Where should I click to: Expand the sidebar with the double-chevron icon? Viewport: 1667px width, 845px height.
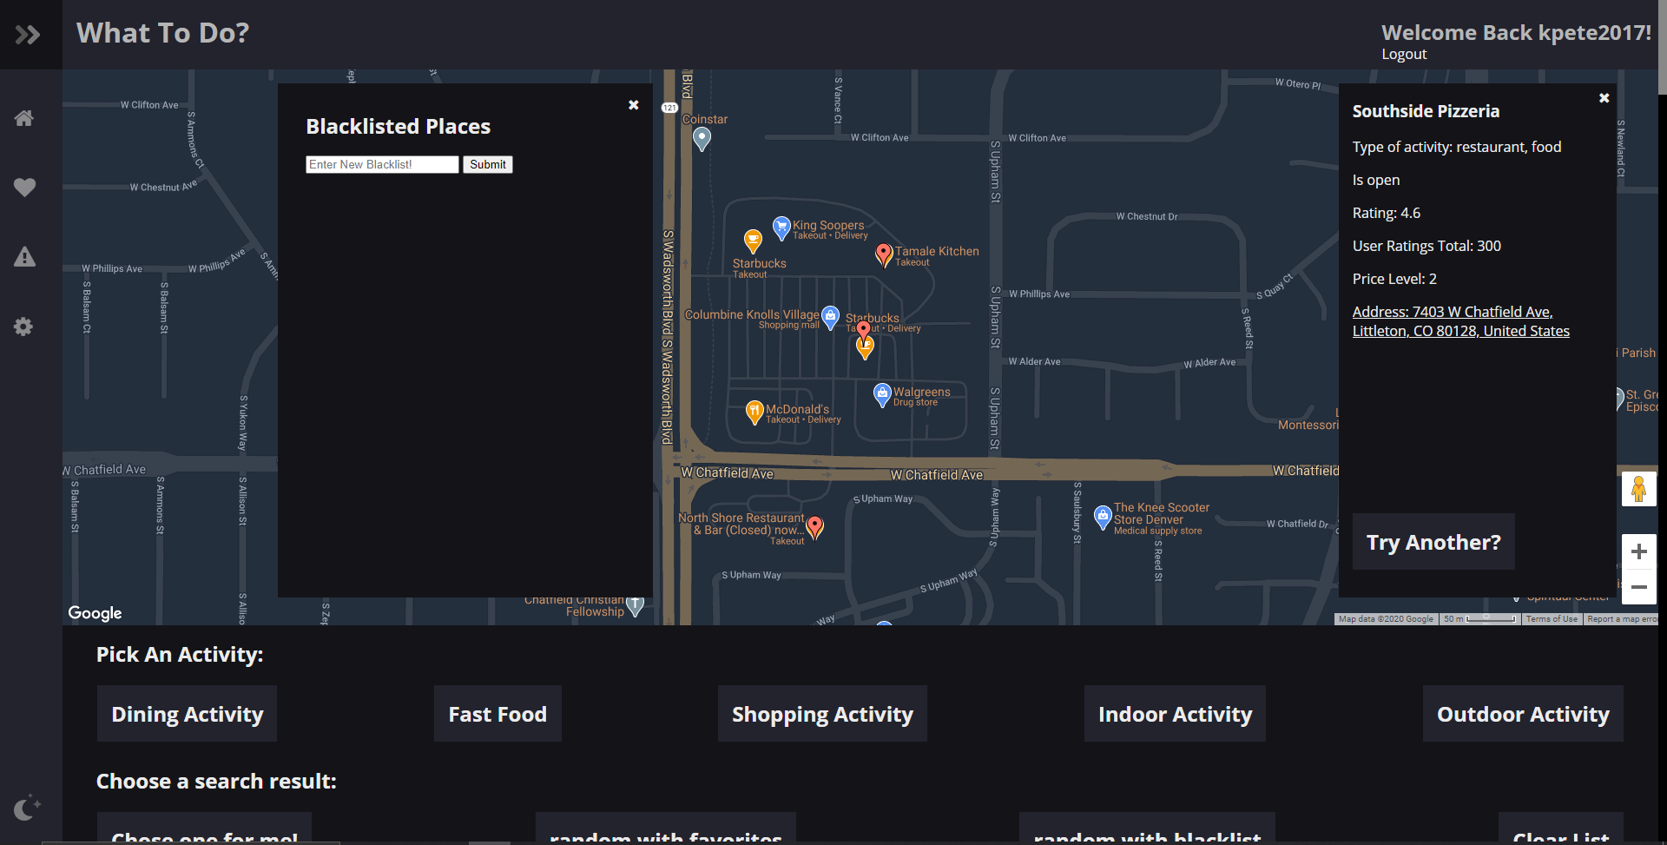click(x=28, y=35)
